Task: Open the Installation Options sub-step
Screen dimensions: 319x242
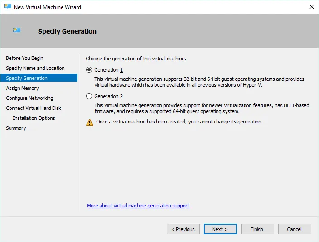Action: click(x=34, y=118)
